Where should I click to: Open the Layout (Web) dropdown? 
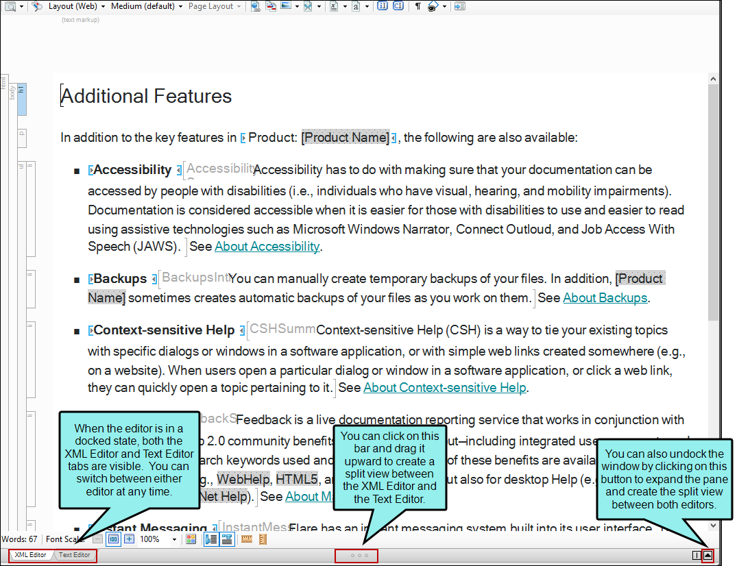pos(76,6)
